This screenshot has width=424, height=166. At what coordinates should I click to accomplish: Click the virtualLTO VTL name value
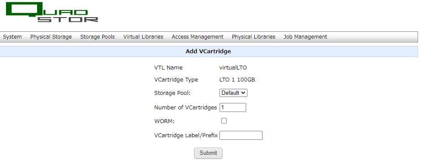233,68
